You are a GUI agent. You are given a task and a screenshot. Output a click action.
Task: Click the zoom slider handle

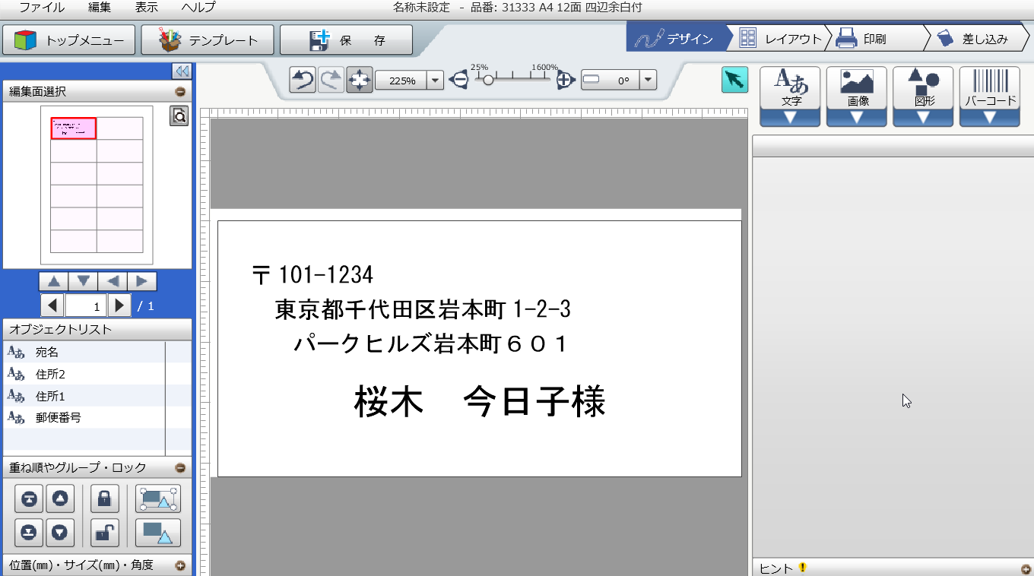tap(488, 80)
